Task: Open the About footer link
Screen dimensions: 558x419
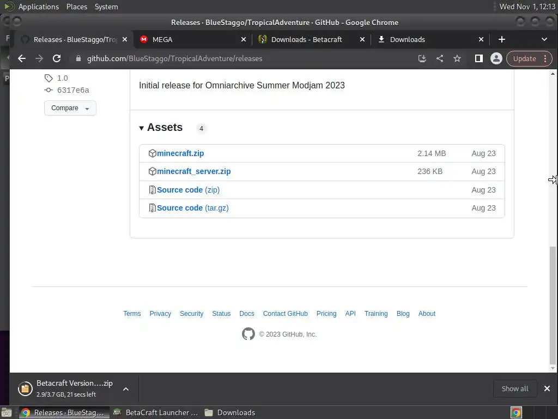Action: [427, 314]
